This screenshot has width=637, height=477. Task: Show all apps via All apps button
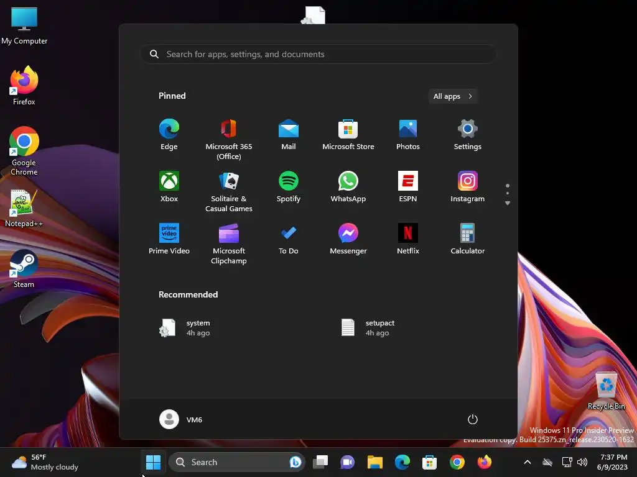pyautogui.click(x=453, y=96)
